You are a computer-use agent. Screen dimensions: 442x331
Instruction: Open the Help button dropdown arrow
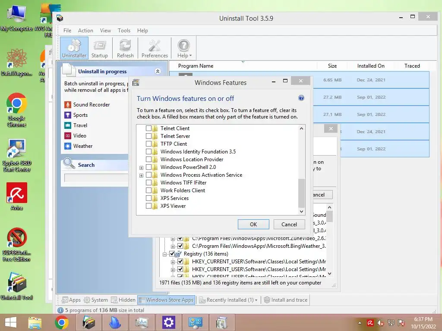[190, 56]
